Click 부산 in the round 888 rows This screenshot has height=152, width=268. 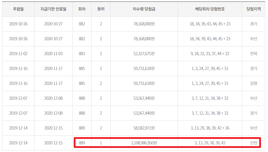click(254, 98)
